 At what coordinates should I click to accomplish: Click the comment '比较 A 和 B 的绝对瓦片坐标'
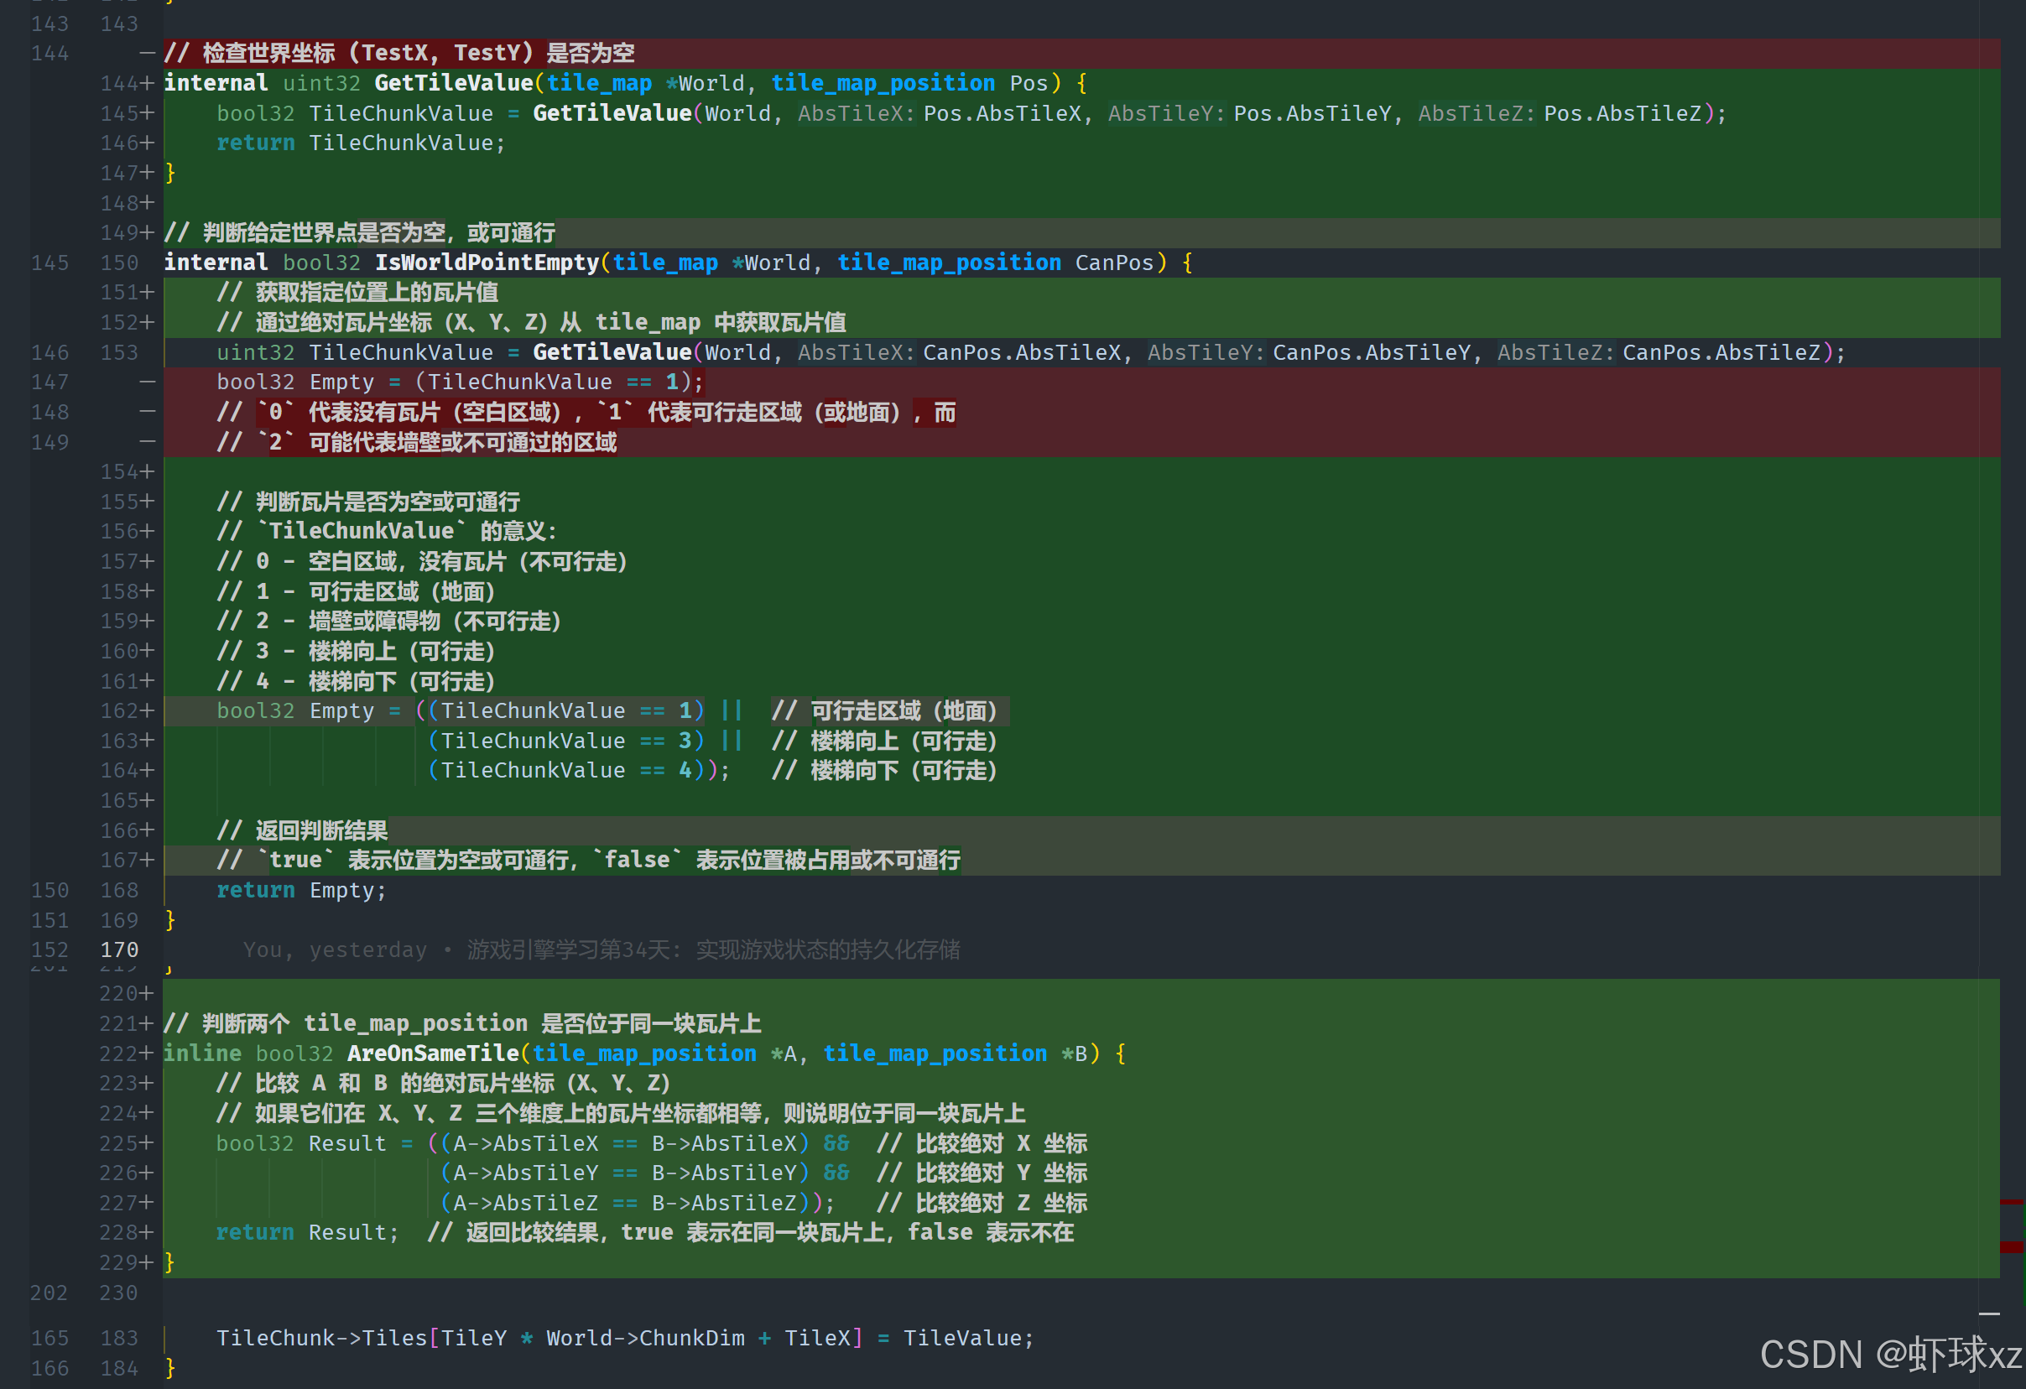point(443,1083)
